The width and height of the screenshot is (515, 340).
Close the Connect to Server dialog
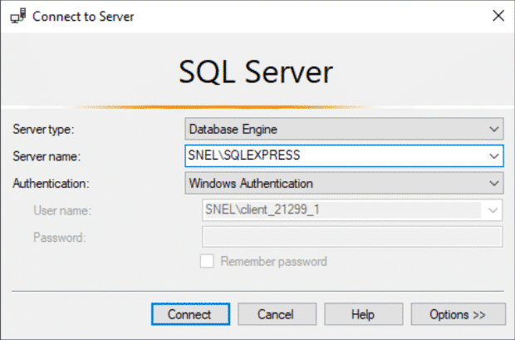point(498,16)
